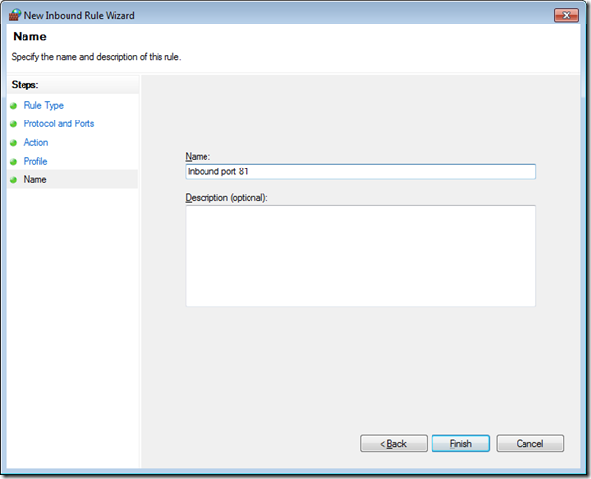Click the "Name:" field label
Image resolution: width=591 pixels, height=479 pixels.
point(198,156)
